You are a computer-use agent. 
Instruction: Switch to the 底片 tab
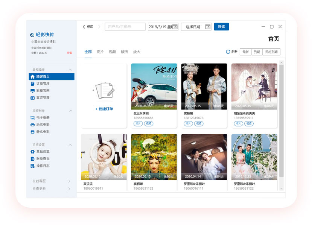100,52
